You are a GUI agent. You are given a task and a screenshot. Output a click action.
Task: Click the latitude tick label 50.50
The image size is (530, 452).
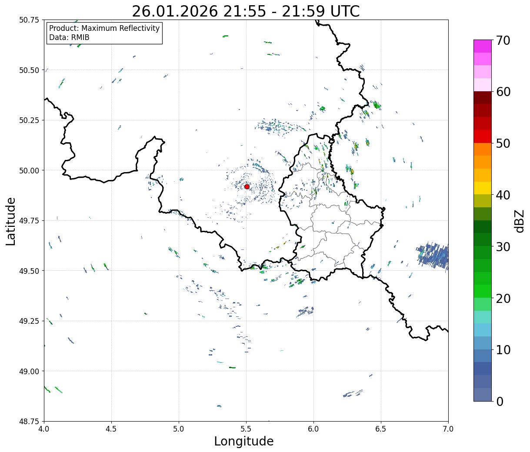(29, 70)
